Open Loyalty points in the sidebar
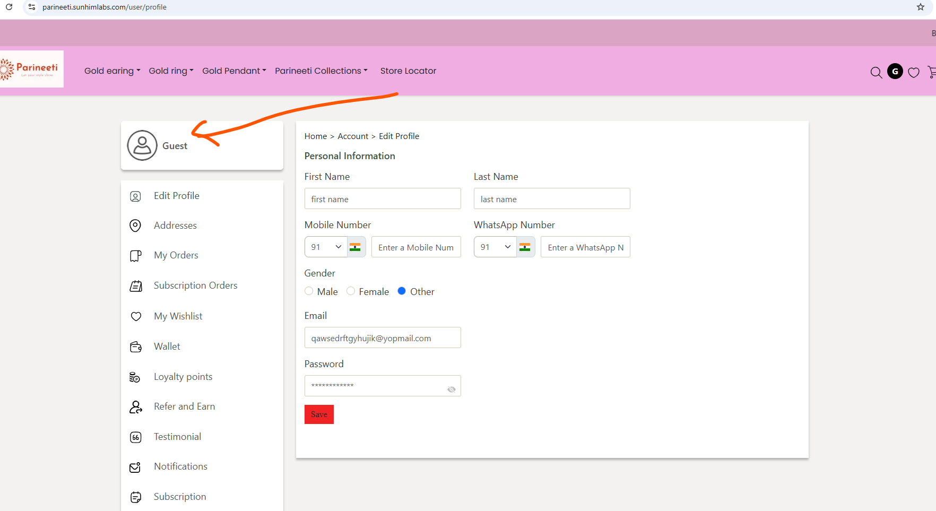Screen dimensions: 936x511 183,377
